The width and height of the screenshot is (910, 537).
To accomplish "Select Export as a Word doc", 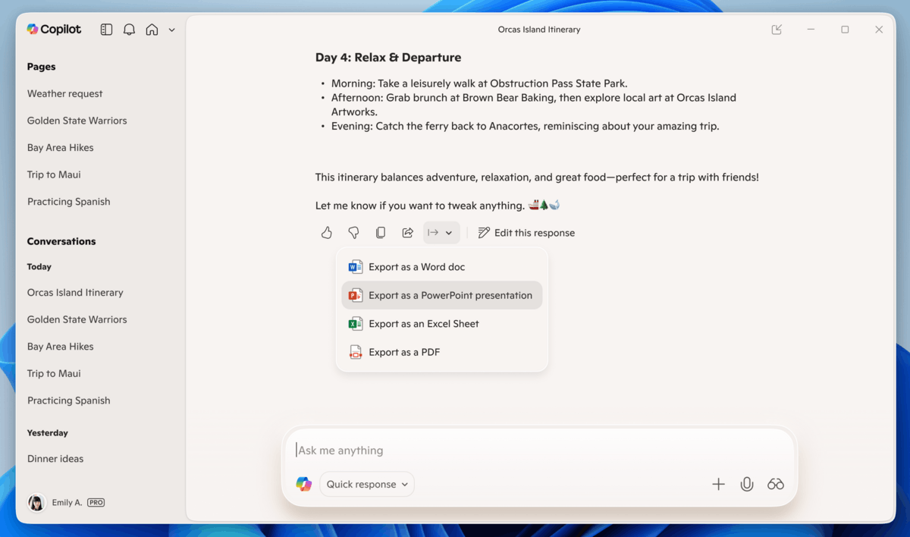I will tap(416, 267).
